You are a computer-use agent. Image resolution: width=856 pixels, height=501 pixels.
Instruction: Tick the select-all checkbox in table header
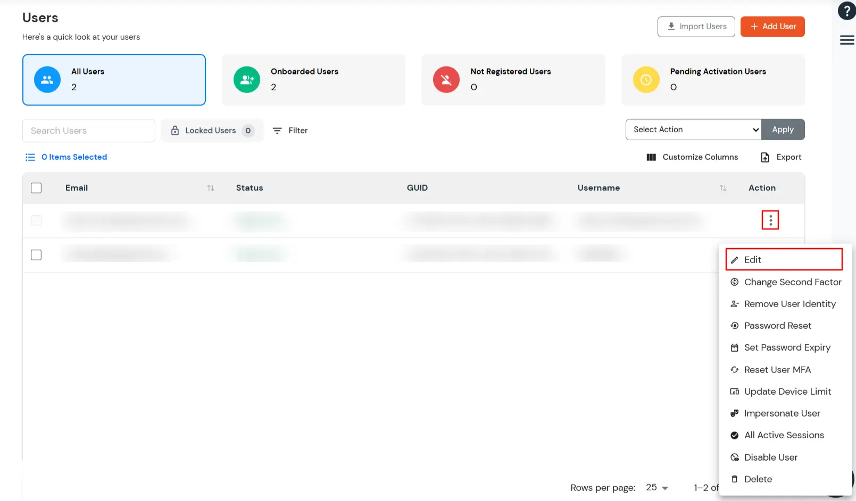pyautogui.click(x=36, y=188)
